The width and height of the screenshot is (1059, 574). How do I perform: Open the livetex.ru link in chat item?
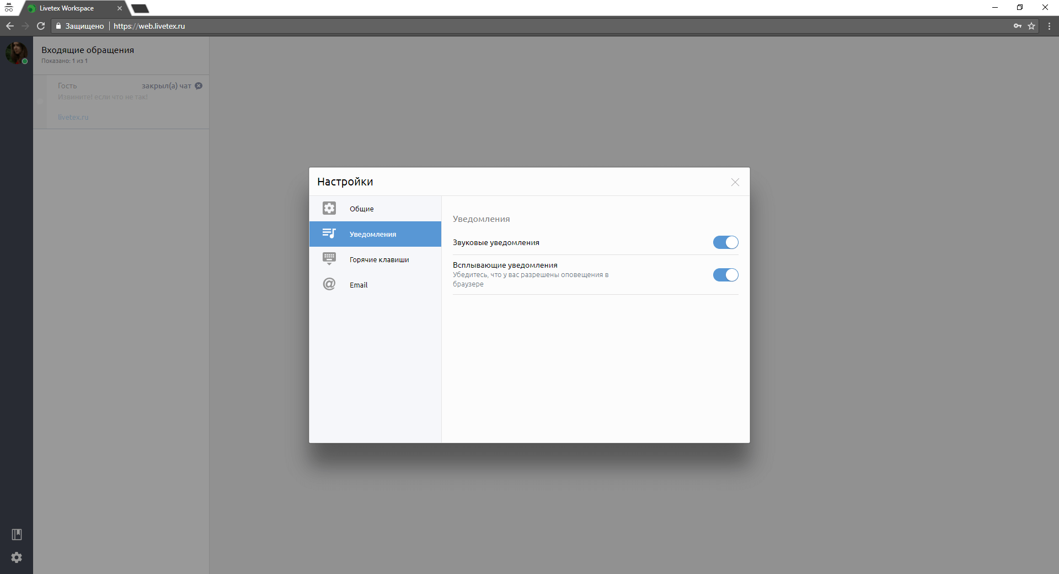coord(73,117)
